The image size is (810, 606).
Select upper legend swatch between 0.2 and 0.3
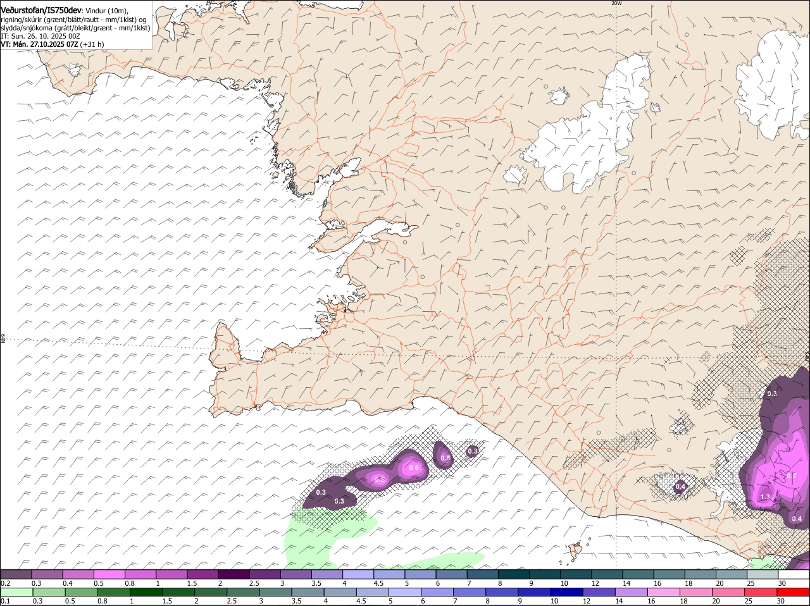[x=16, y=574]
